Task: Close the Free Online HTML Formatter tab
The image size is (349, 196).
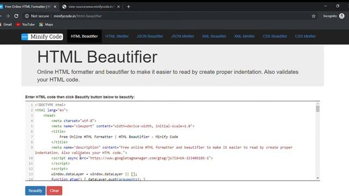Action: 55,7
